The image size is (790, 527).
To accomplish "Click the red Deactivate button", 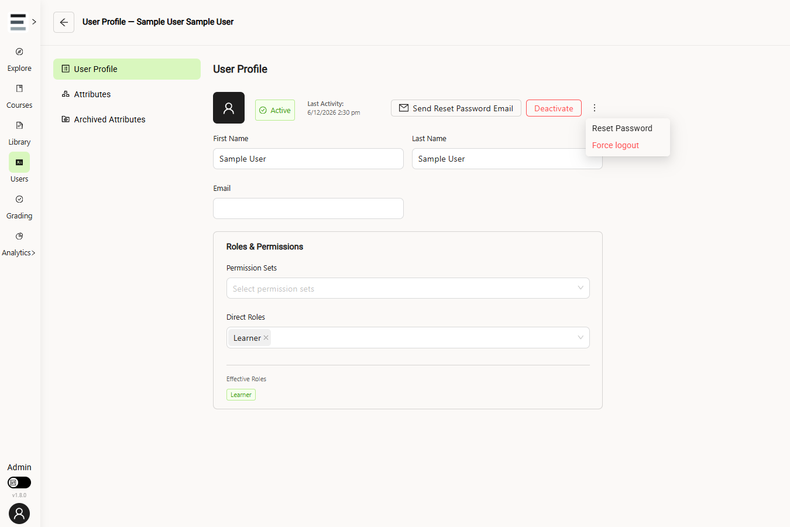I will click(x=554, y=108).
